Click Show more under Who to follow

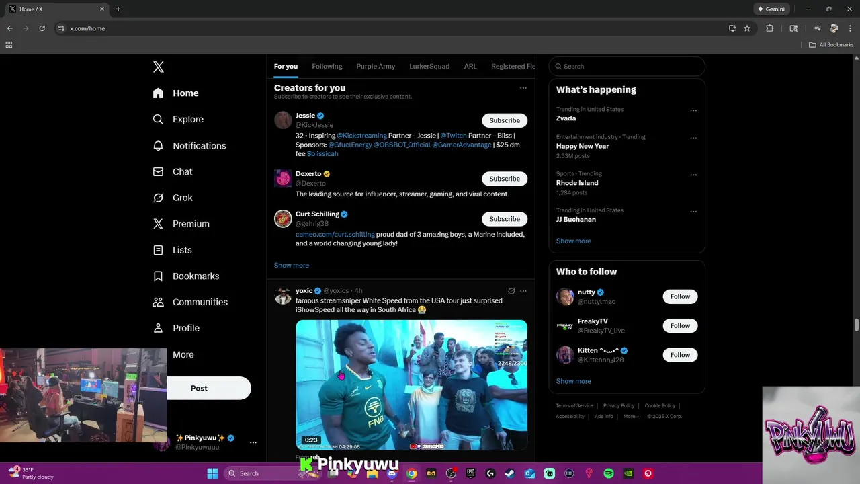tap(574, 381)
